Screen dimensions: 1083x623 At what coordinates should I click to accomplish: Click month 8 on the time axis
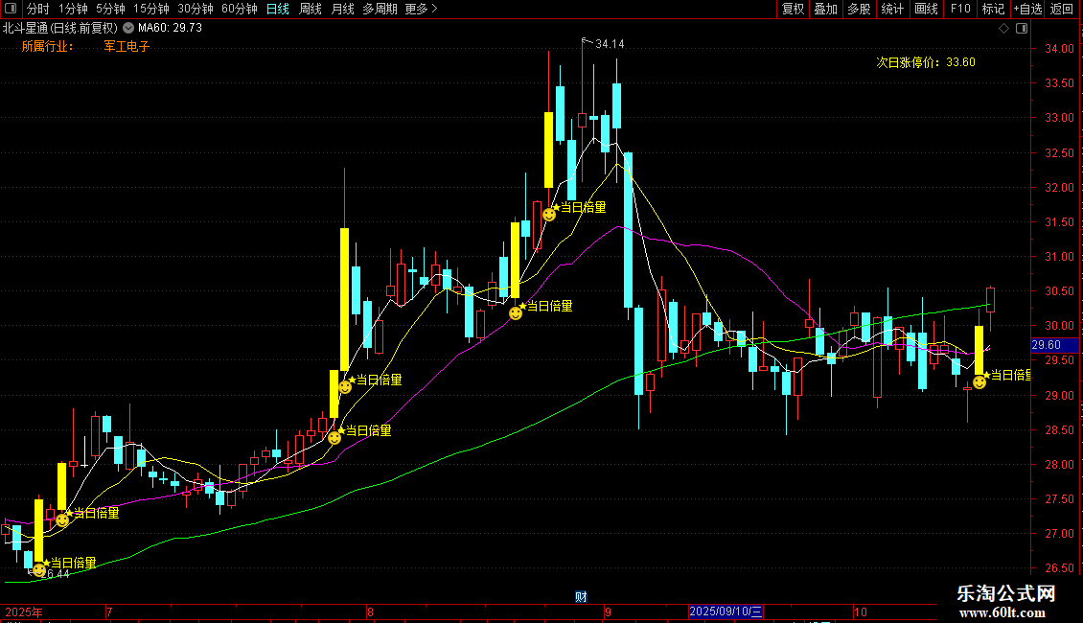[x=370, y=611]
